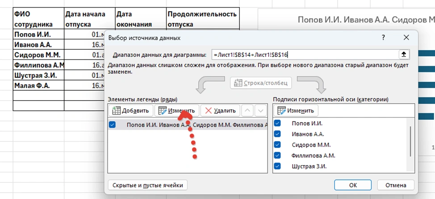Viewport: 435px width, 199px height.
Task: Click the chart title behind the dialog
Action: click(366, 20)
